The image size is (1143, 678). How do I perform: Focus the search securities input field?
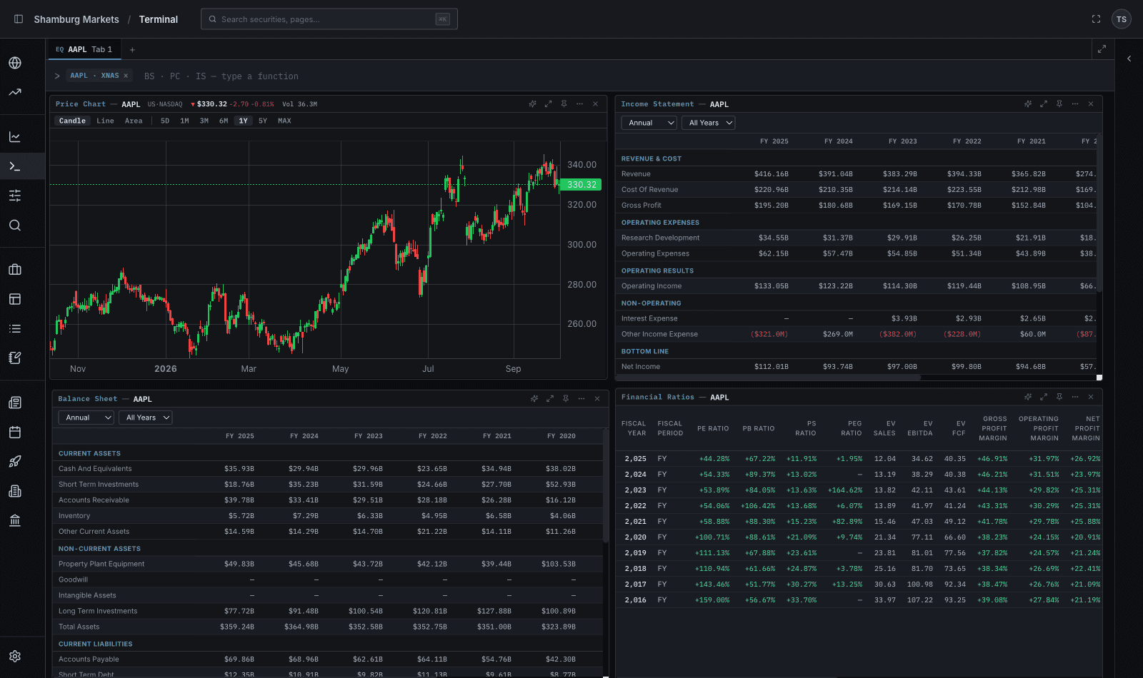[329, 19]
